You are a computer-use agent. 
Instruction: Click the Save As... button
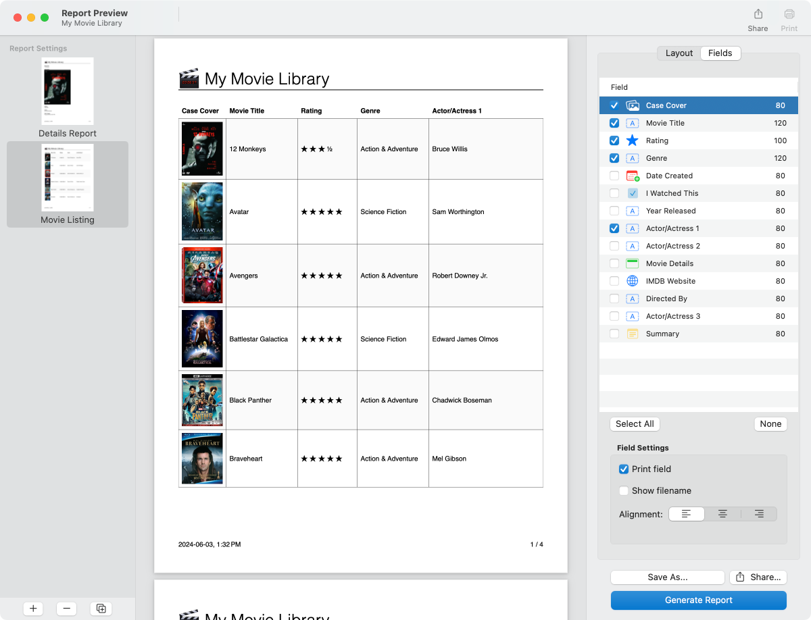667,577
